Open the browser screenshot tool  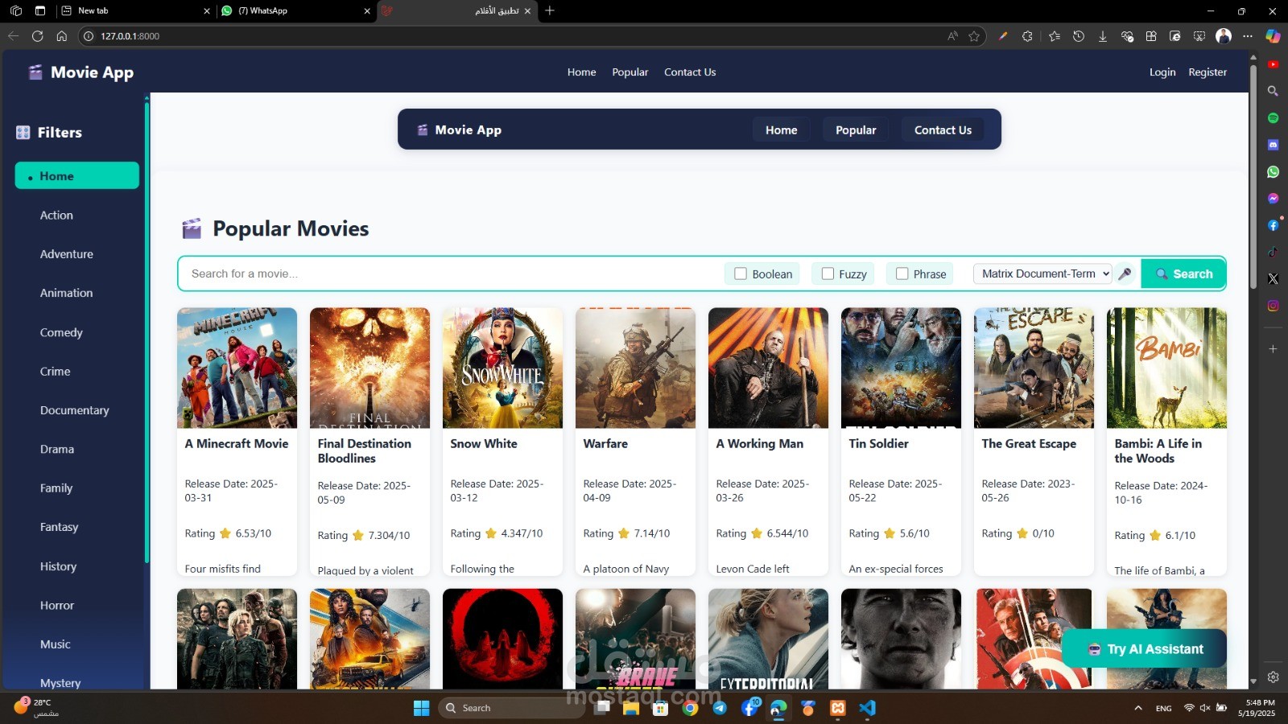click(x=1199, y=36)
